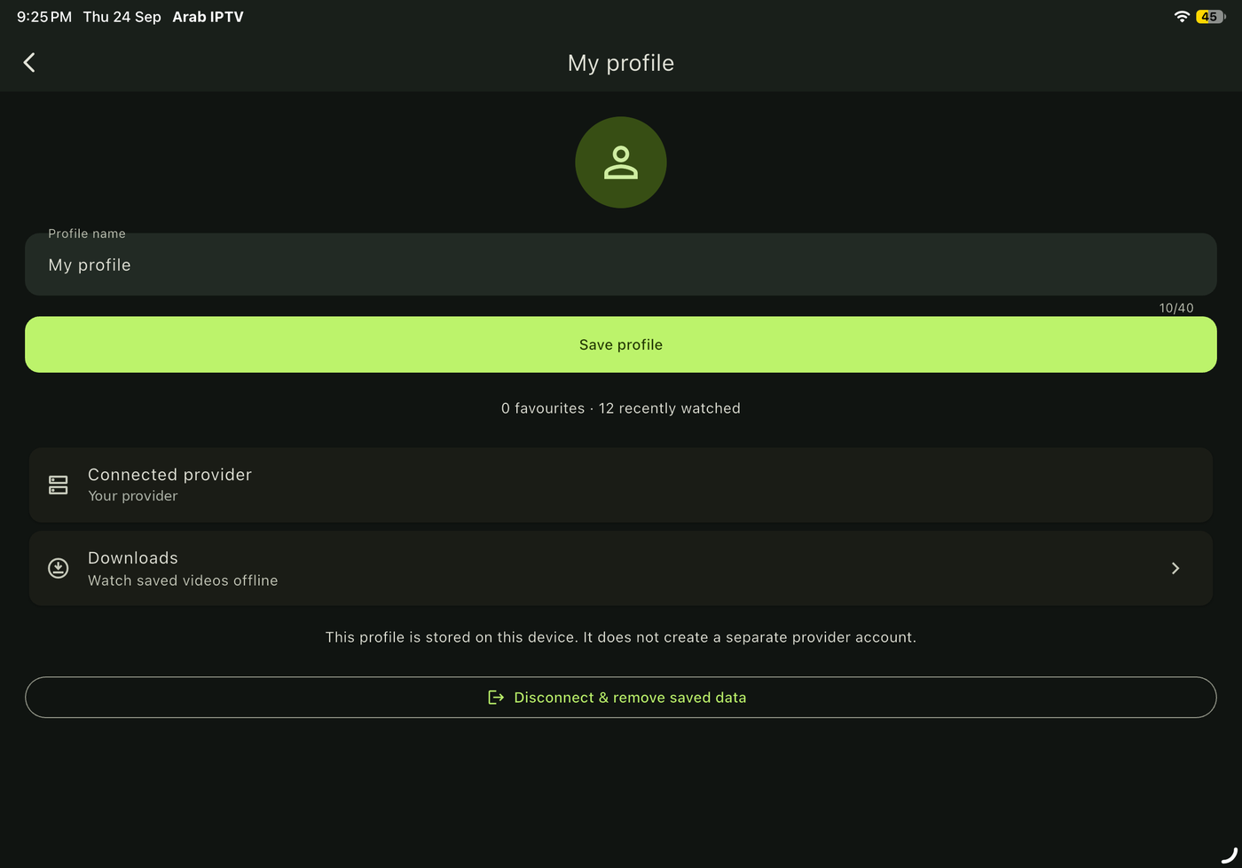The width and height of the screenshot is (1242, 868).
Task: Tap the 10/40 character counter
Action: click(1176, 308)
